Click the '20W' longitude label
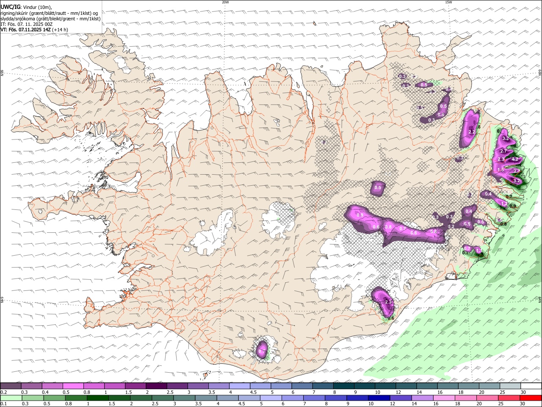This screenshot has height=407, width=542. pos(225,2)
